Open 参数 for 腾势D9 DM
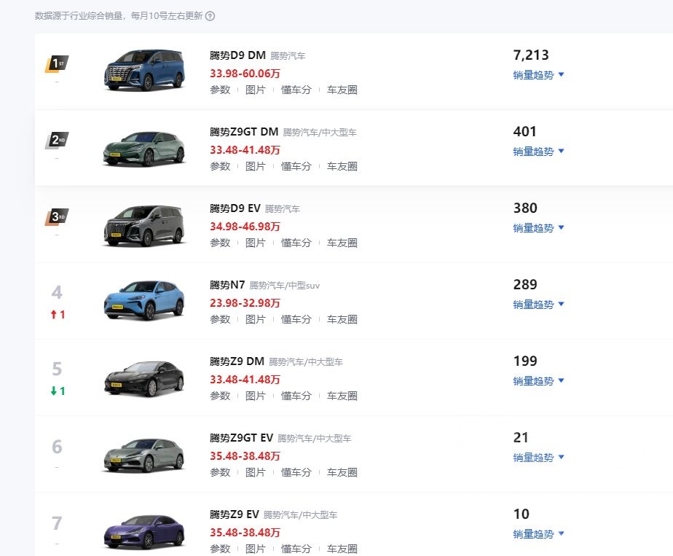 (220, 90)
